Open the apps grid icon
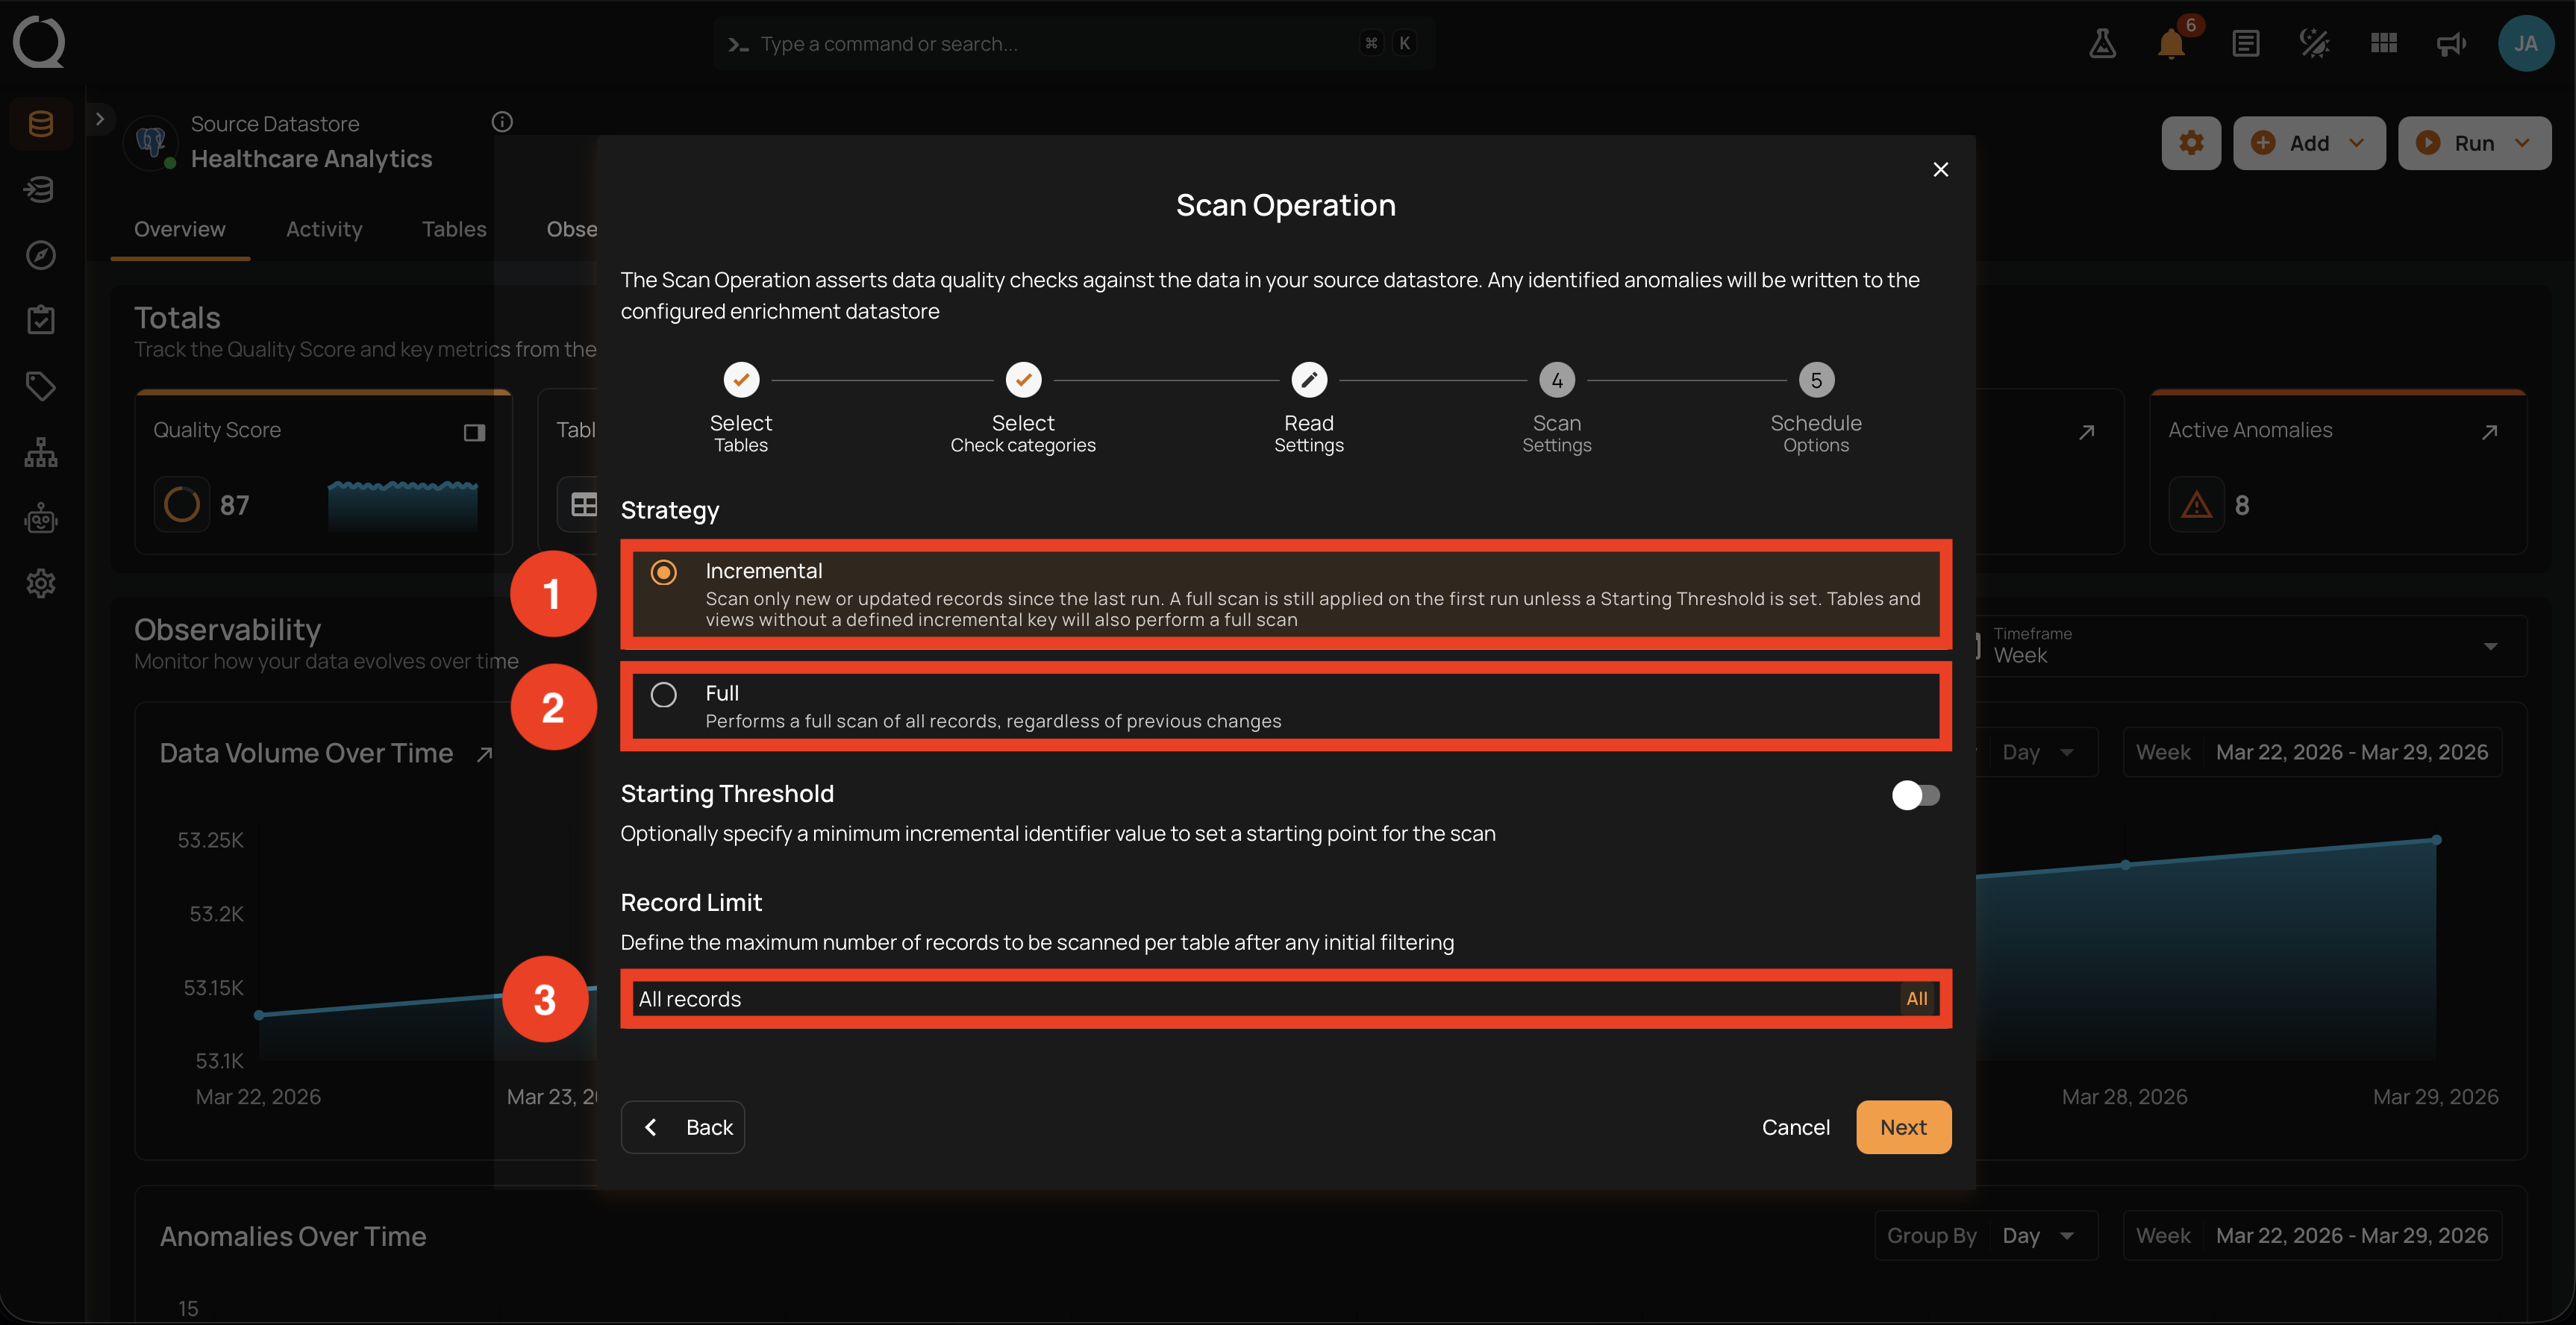 click(2384, 43)
